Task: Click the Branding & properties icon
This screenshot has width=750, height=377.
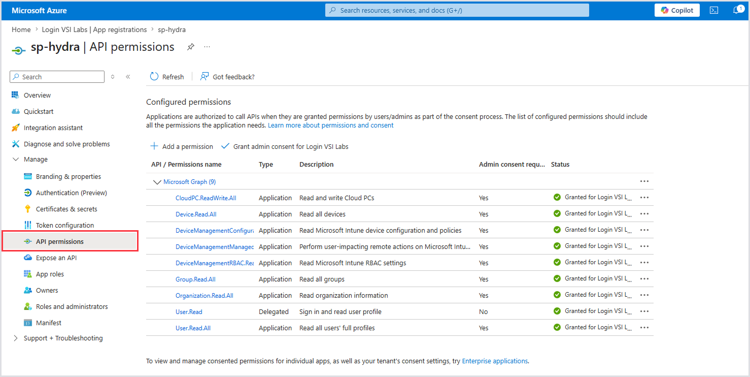Action: (28, 176)
